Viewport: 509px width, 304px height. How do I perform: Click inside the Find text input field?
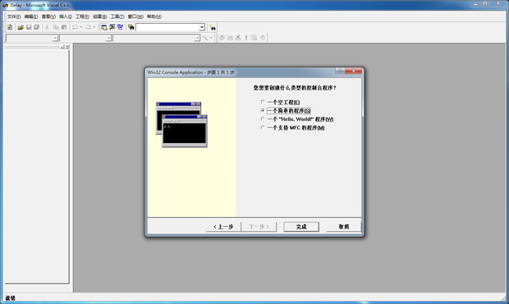[x=167, y=28]
